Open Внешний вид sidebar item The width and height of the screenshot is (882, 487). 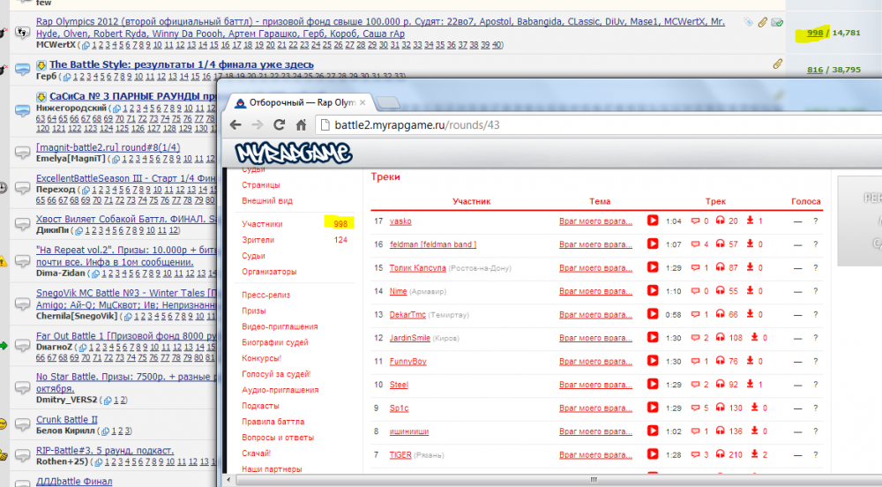tap(267, 200)
